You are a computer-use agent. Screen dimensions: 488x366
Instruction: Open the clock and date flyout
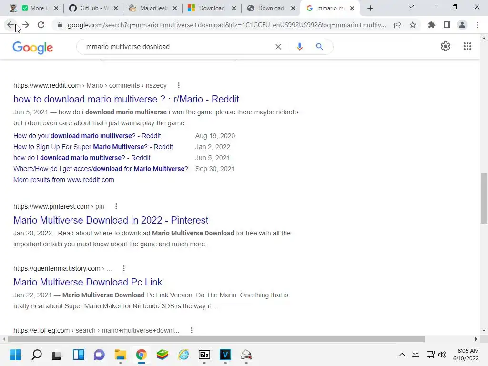[x=466, y=355]
